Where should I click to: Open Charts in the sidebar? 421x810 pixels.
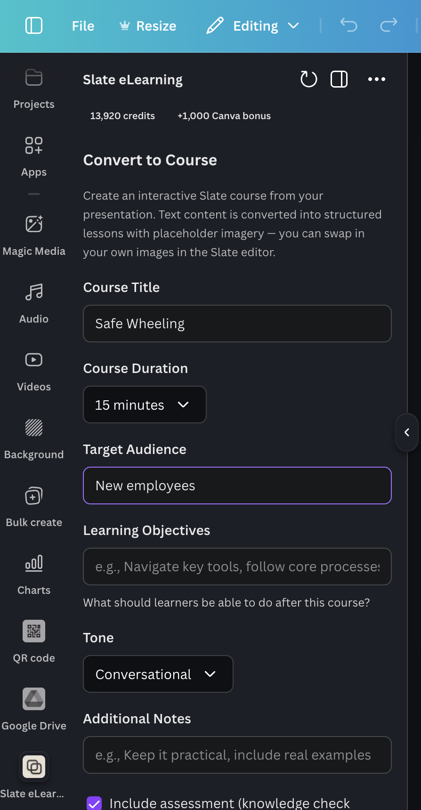pyautogui.click(x=34, y=575)
